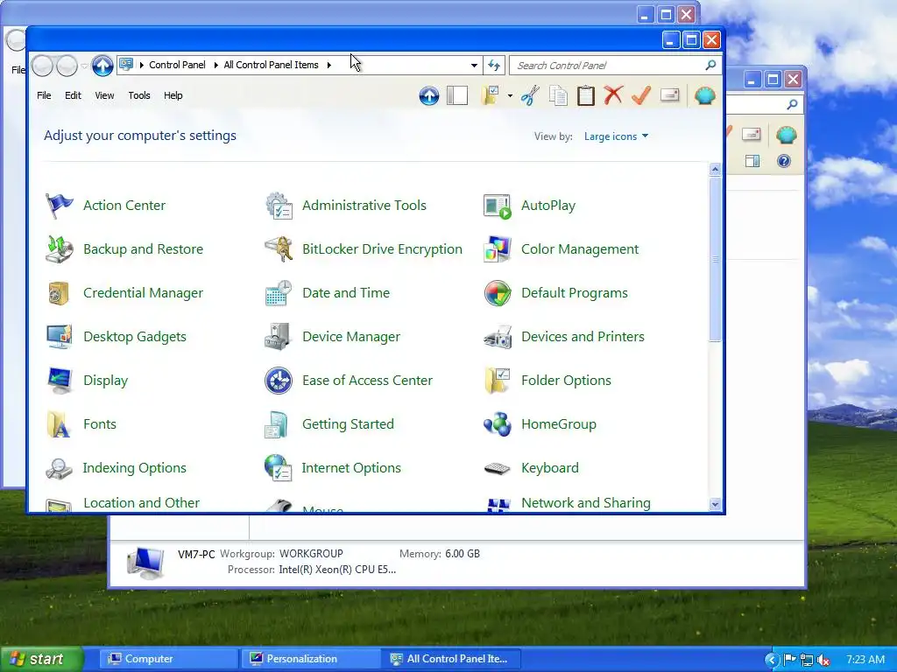The width and height of the screenshot is (897, 672).
Task: Click the scrollbar up arrow
Action: tap(715, 169)
